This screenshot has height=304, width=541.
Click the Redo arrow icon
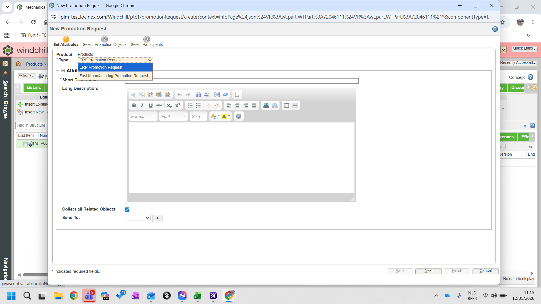[188, 95]
